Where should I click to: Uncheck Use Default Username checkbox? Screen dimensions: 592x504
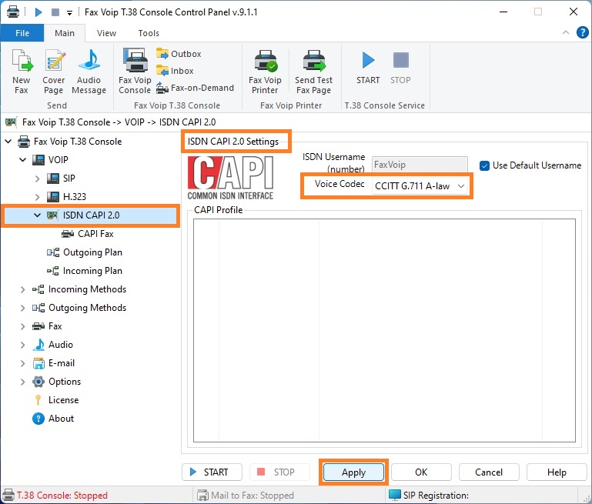(x=485, y=165)
